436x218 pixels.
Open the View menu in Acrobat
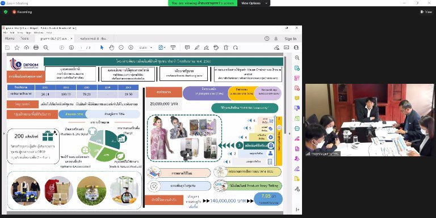pyautogui.click(x=20, y=32)
